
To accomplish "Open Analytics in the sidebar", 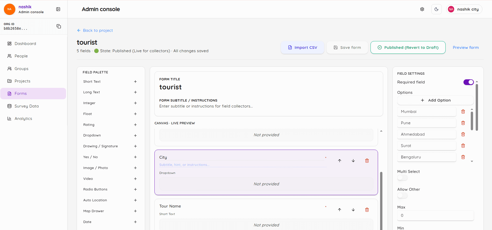I will [x=33, y=119].
